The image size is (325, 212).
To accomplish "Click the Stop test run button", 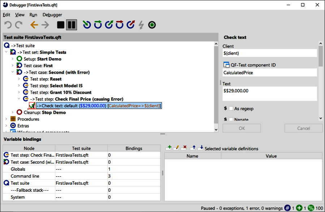I will pyautogui.click(x=61, y=25).
